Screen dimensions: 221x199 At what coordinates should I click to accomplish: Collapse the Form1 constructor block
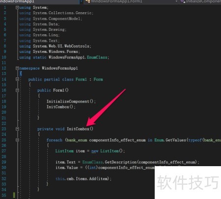(x=17, y=90)
